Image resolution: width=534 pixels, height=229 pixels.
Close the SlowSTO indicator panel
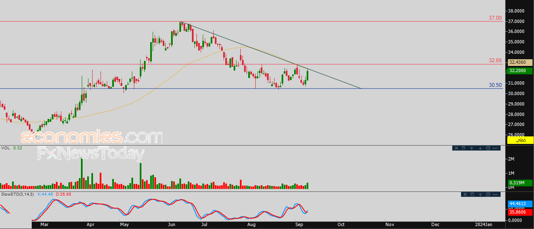(465, 194)
